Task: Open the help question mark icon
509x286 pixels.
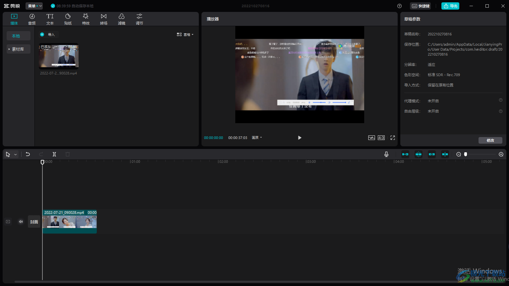Action: (x=399, y=6)
